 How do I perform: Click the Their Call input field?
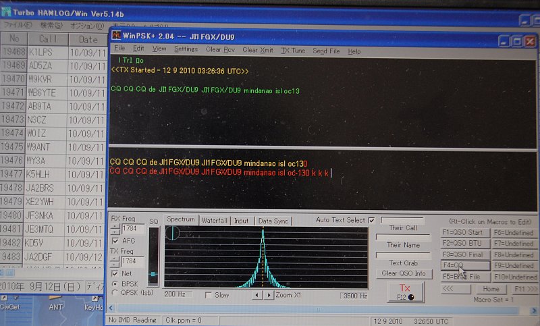point(402,219)
